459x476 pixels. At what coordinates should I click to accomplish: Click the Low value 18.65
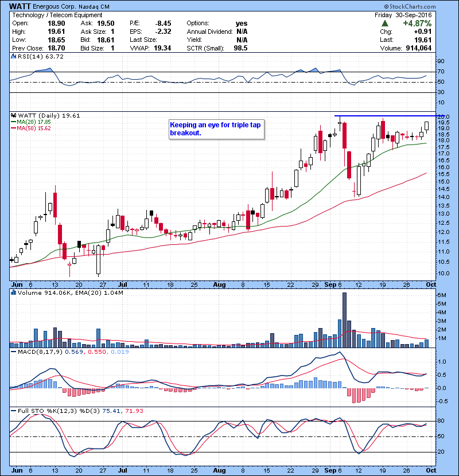[56, 40]
